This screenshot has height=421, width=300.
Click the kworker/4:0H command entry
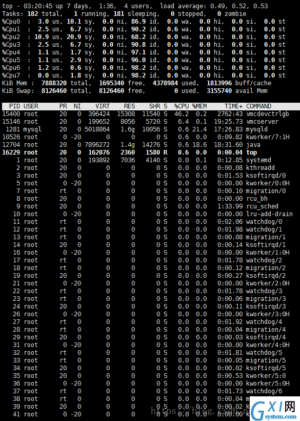click(268, 345)
